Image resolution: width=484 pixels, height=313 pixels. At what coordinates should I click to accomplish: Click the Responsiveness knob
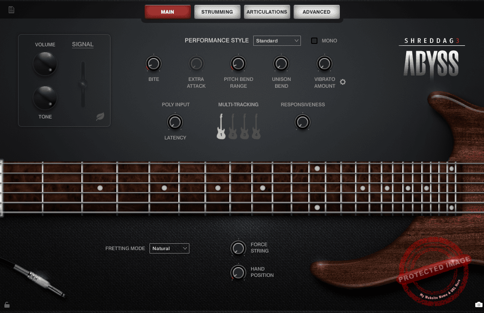(x=302, y=122)
